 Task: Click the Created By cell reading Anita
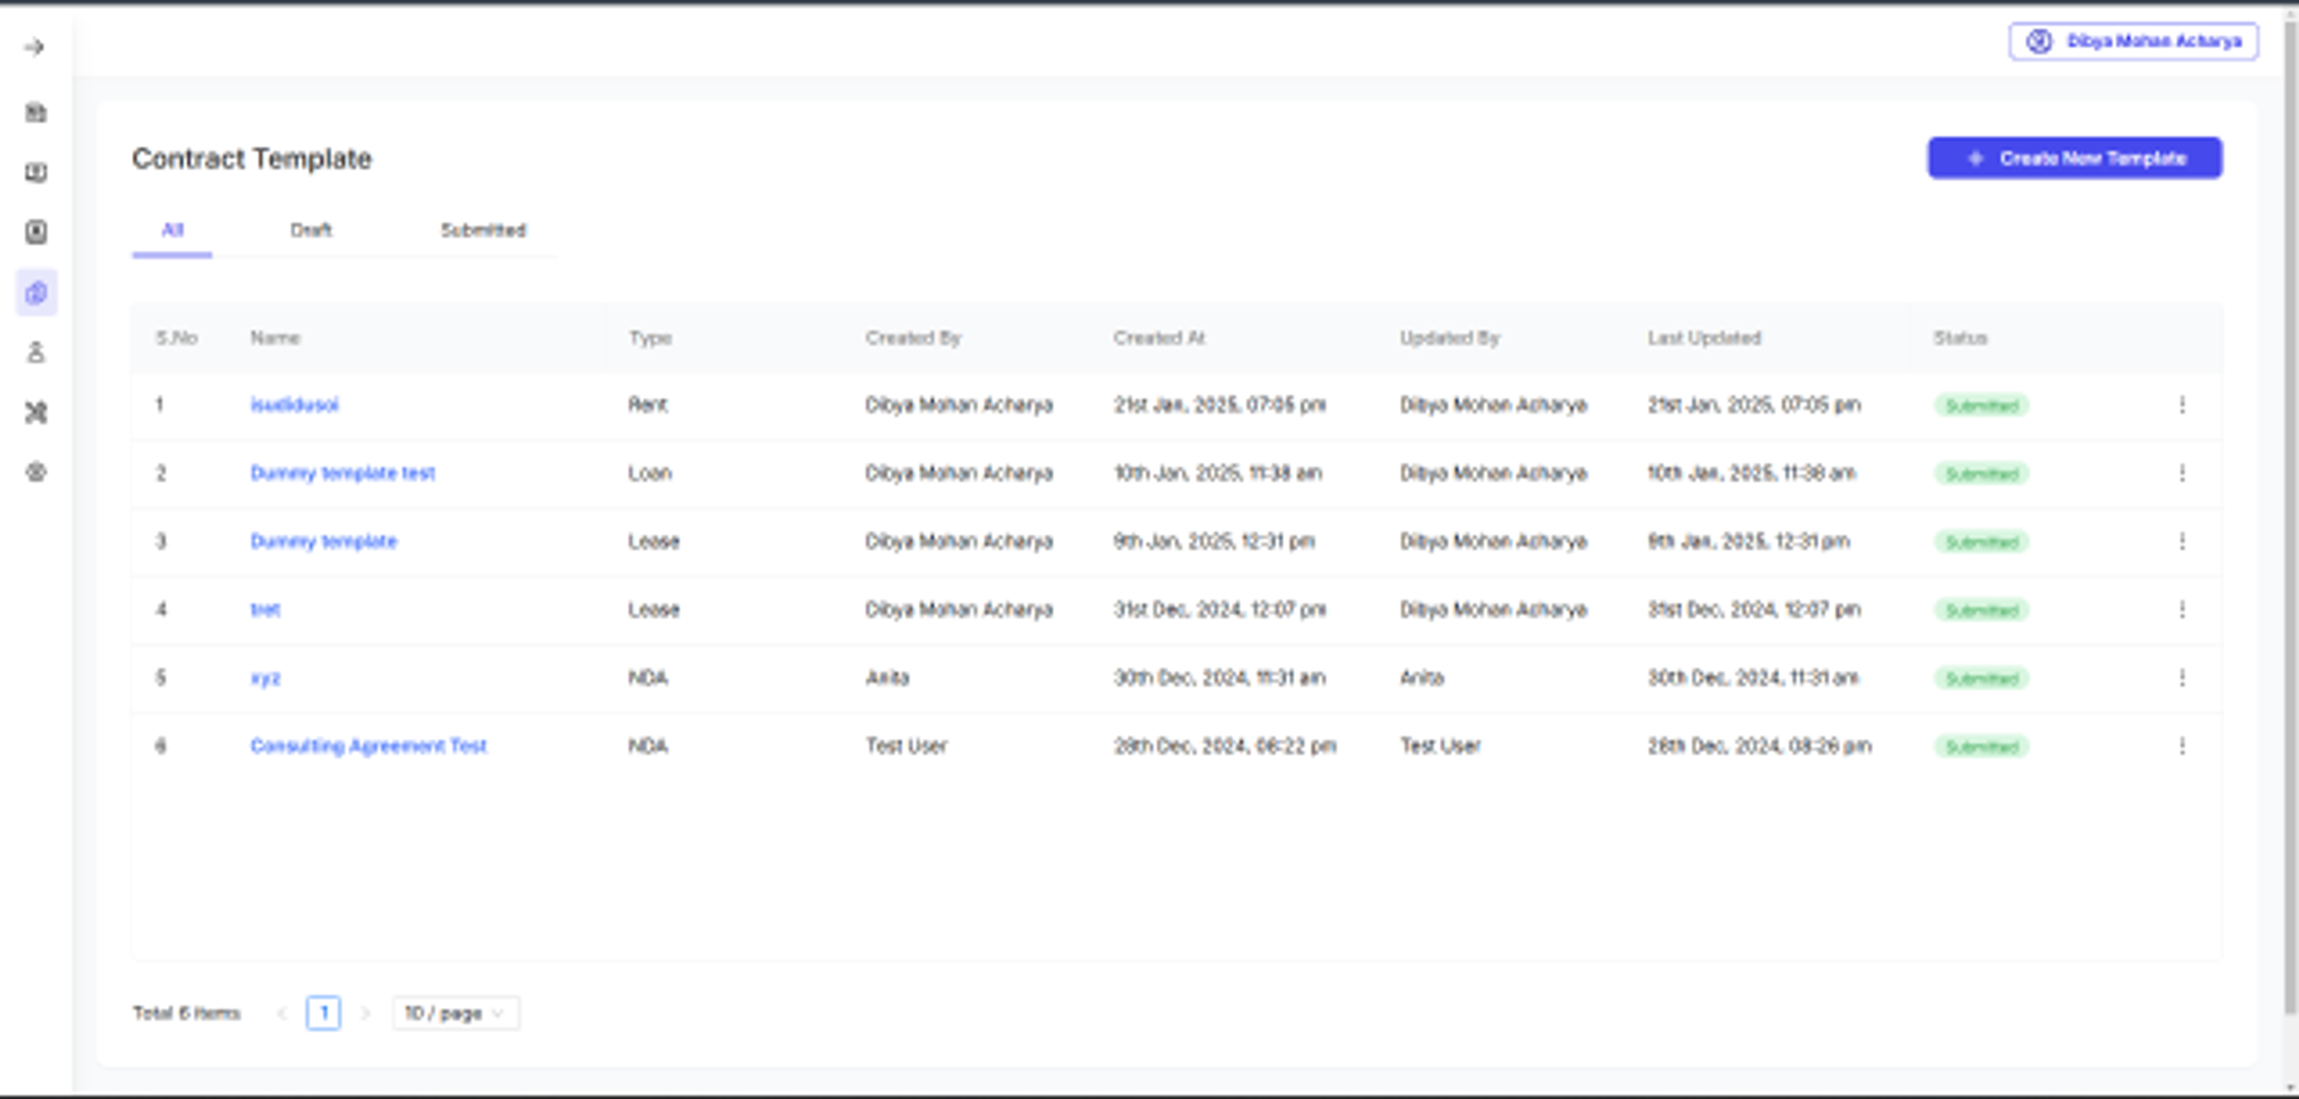(x=887, y=678)
